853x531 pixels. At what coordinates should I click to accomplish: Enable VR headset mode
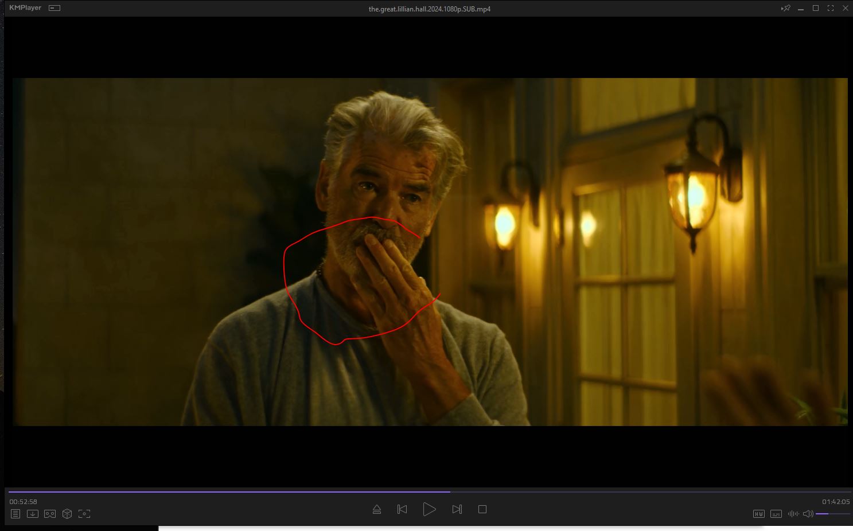click(50, 514)
